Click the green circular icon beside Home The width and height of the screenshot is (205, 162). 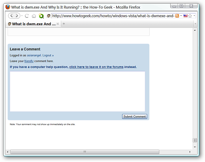41,16
